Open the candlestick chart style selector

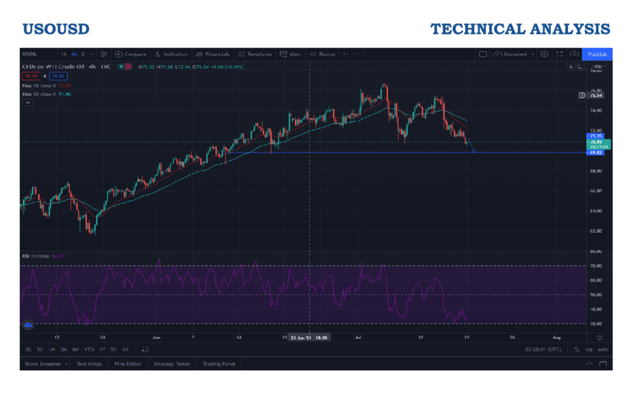[104, 54]
